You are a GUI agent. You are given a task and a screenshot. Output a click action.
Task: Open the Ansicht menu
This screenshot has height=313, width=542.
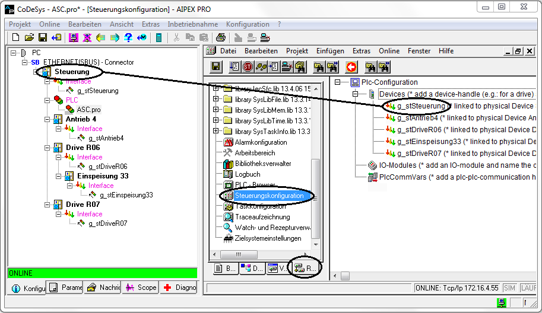(122, 24)
